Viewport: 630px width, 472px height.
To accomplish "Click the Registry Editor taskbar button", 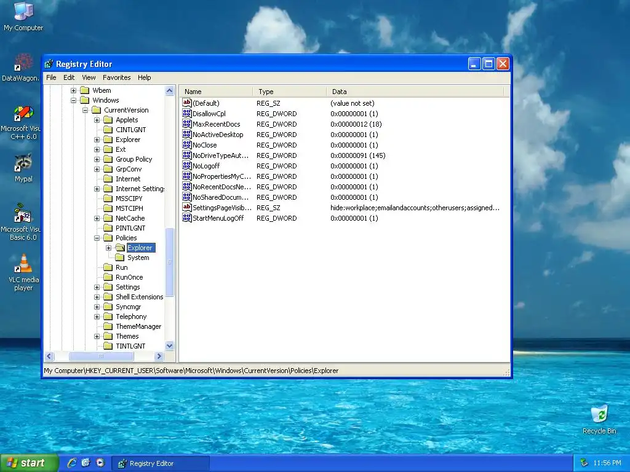I will point(161,463).
